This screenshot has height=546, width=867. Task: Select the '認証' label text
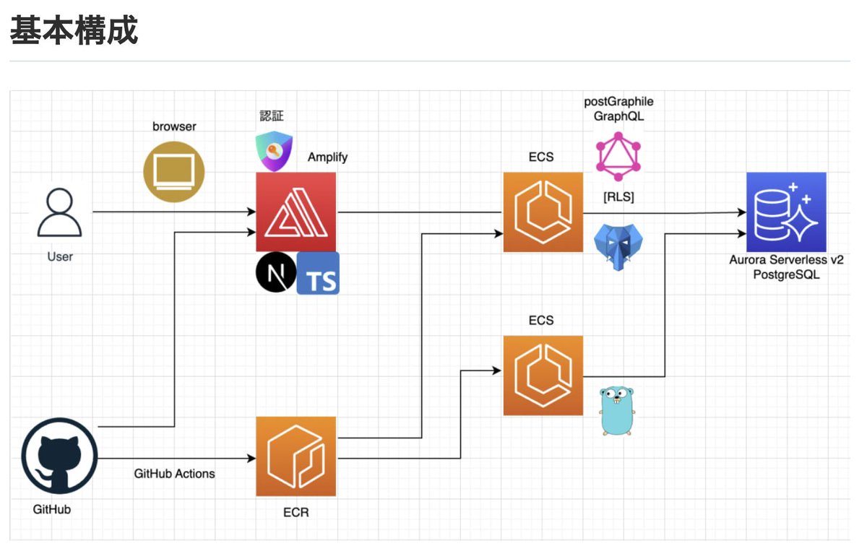tap(273, 116)
